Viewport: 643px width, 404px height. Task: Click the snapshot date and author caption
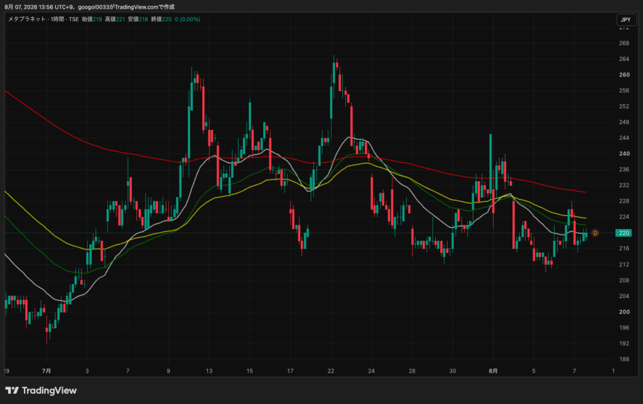coord(89,7)
